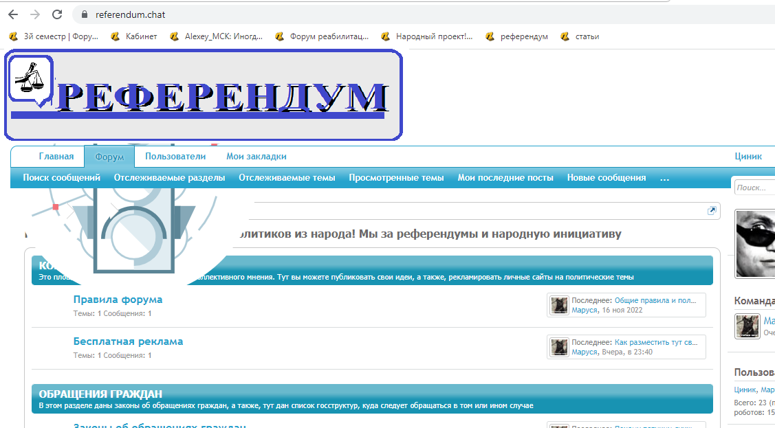The height and width of the screenshot is (428, 775).
Task: Click the scales icon in the Референдум logo
Action: coord(30,78)
